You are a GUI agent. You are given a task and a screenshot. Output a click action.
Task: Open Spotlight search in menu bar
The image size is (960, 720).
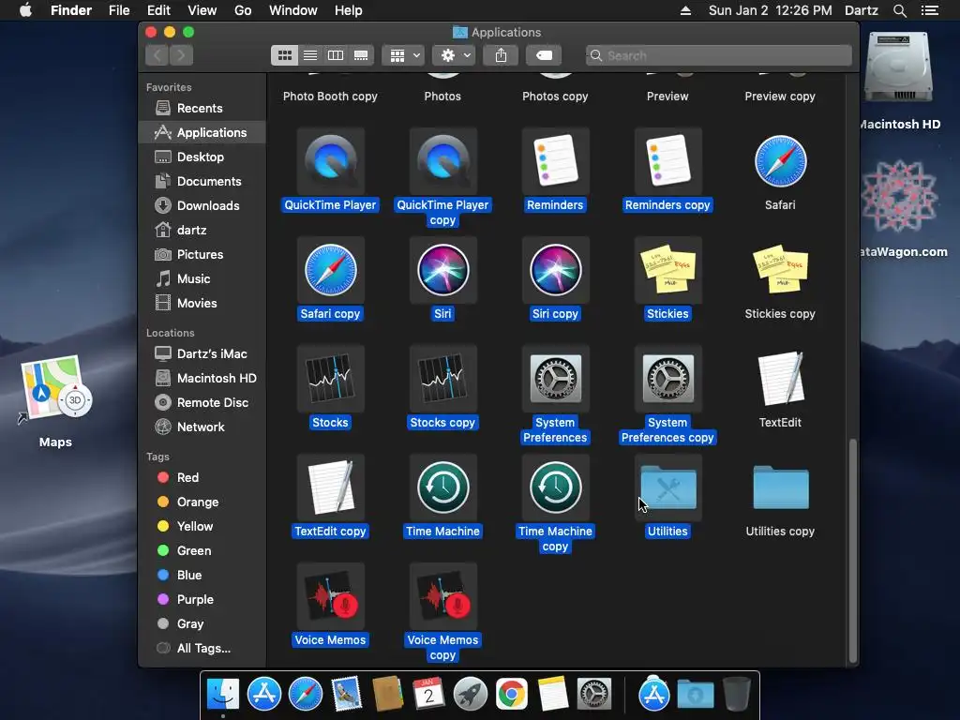point(899,10)
